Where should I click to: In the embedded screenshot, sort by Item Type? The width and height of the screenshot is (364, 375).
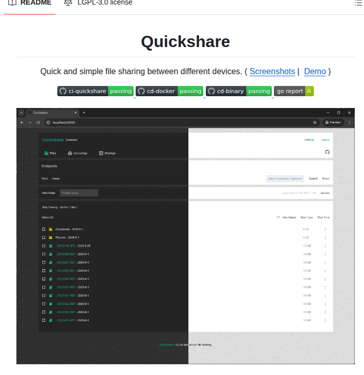pos(307,217)
